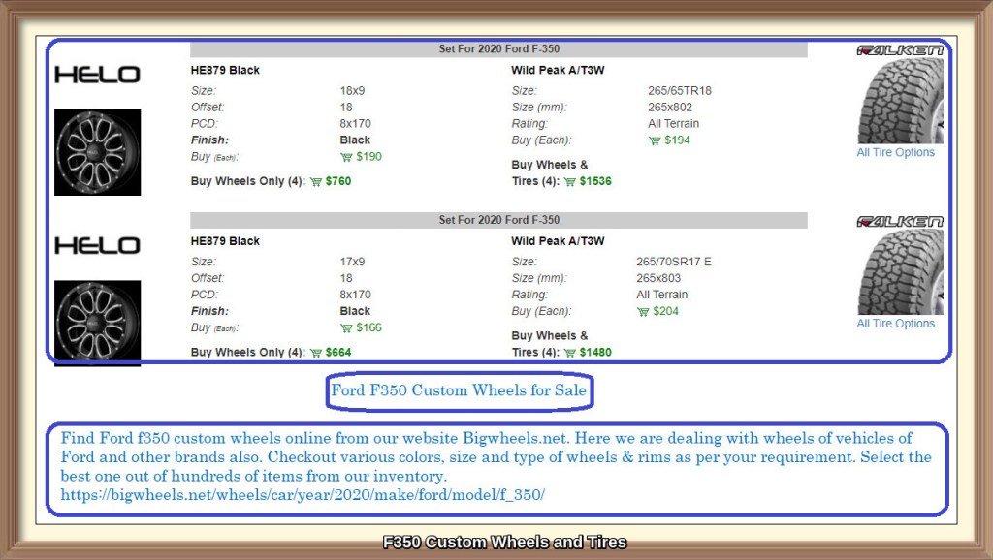Click the cart icon beside the $166 wheel price

tap(346, 328)
